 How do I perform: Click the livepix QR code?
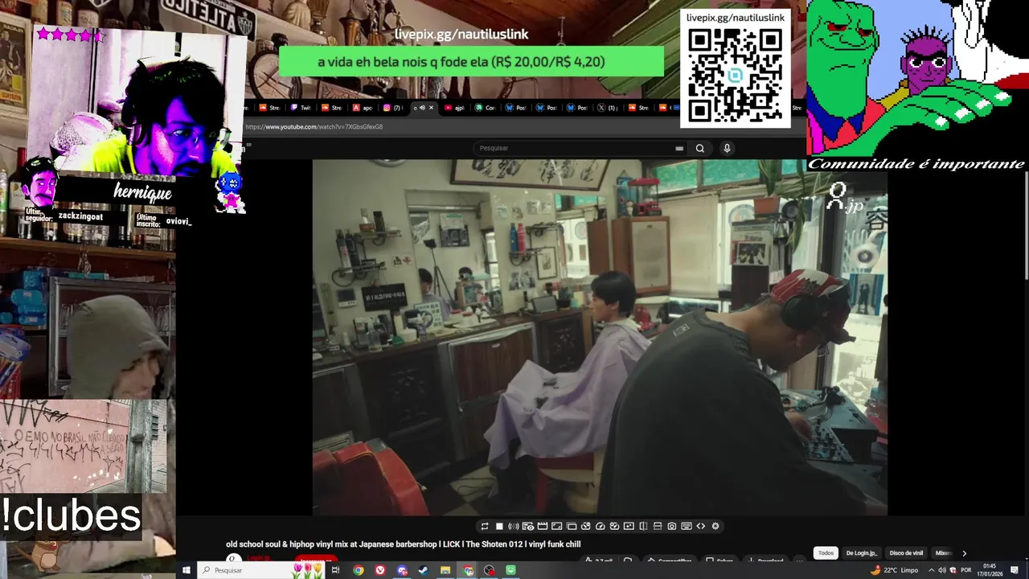[736, 76]
